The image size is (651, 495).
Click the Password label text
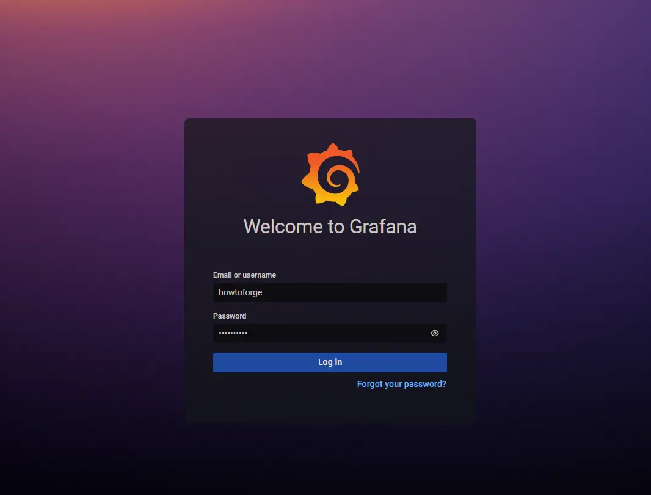pos(230,316)
